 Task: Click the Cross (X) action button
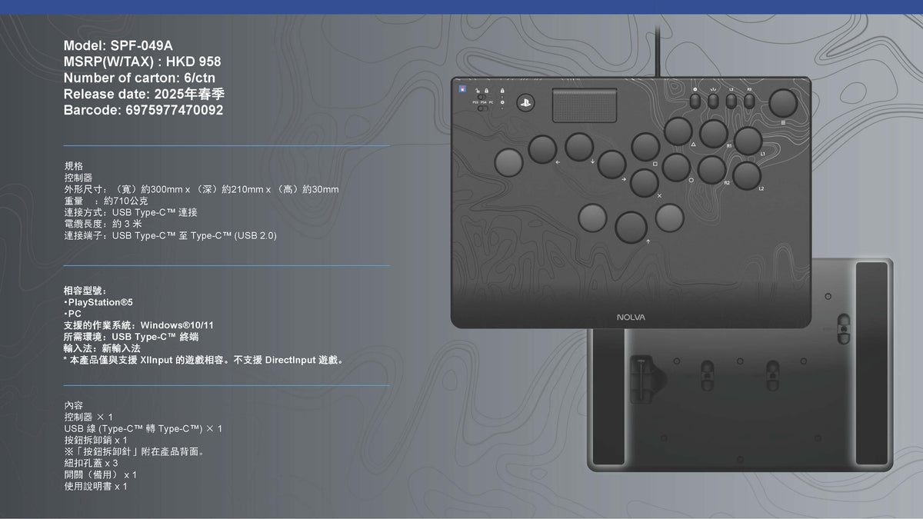645,183
